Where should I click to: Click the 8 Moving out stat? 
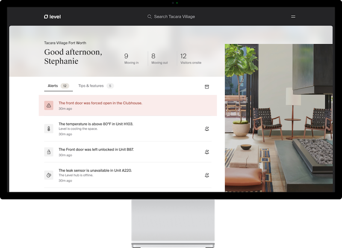coord(159,59)
